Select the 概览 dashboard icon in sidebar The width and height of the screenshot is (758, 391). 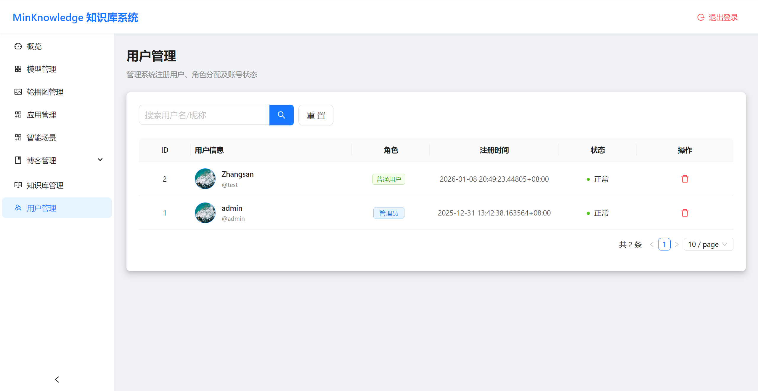(18, 46)
